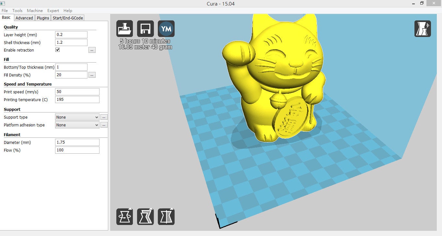Open the Expert menu

point(53,11)
